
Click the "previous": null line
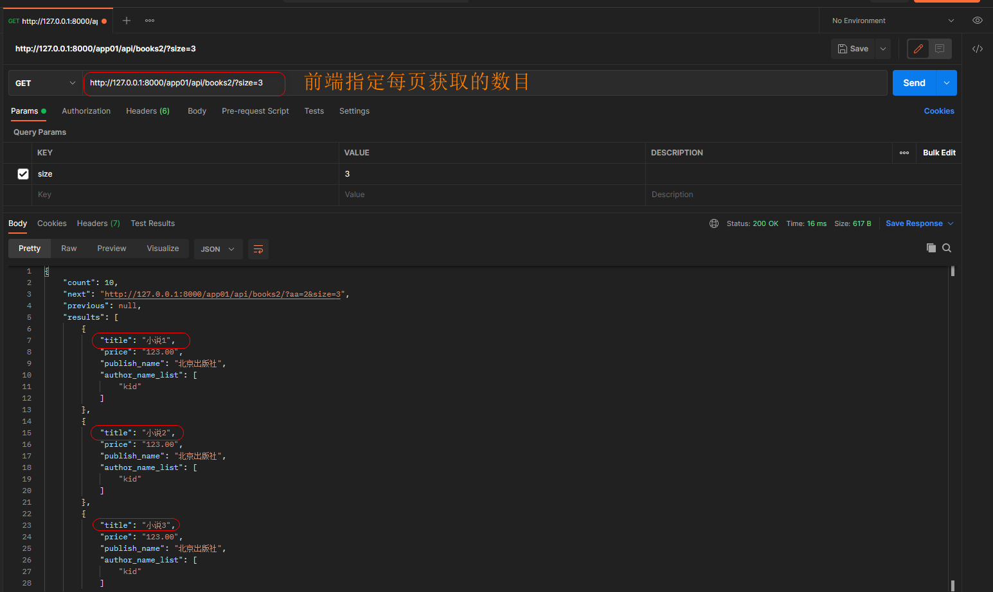click(102, 306)
